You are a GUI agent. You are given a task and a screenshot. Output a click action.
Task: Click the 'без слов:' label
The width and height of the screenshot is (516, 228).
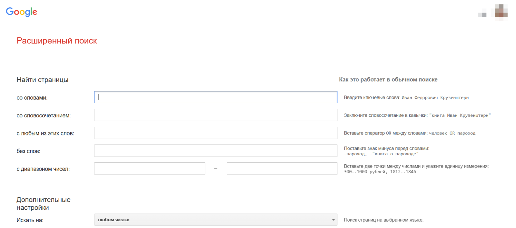pyautogui.click(x=28, y=151)
